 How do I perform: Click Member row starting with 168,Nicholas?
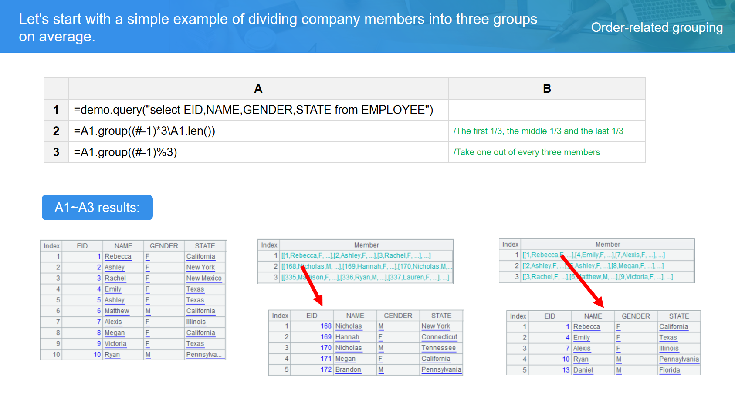tap(366, 266)
